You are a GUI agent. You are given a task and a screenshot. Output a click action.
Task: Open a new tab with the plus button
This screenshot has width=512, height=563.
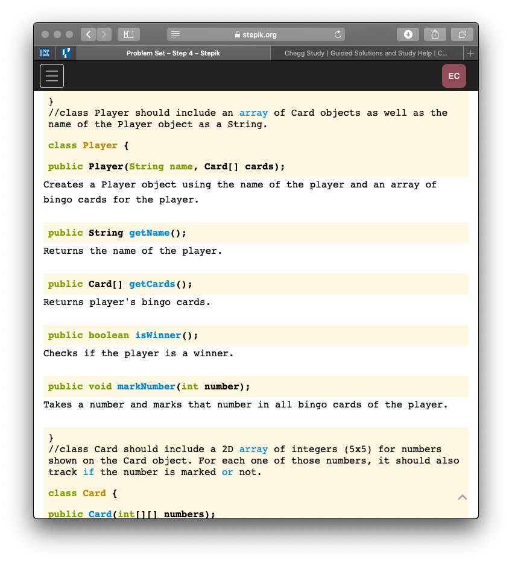470,53
